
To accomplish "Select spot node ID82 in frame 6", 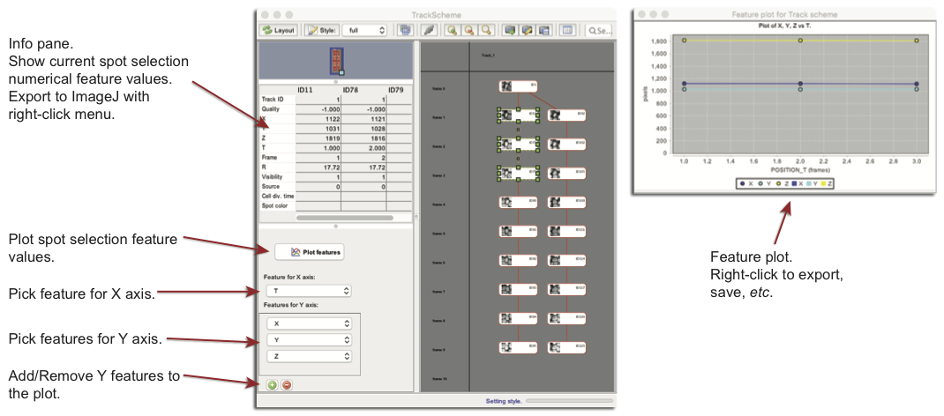I will click(518, 260).
